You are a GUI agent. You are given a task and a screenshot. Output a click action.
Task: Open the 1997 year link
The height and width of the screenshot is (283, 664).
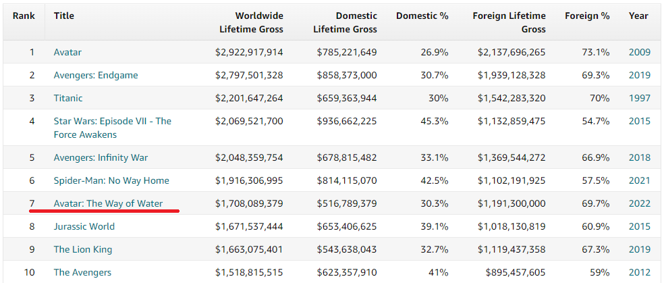(639, 98)
